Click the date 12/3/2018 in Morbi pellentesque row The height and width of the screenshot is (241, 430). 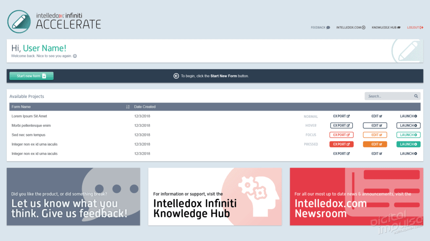142,126
